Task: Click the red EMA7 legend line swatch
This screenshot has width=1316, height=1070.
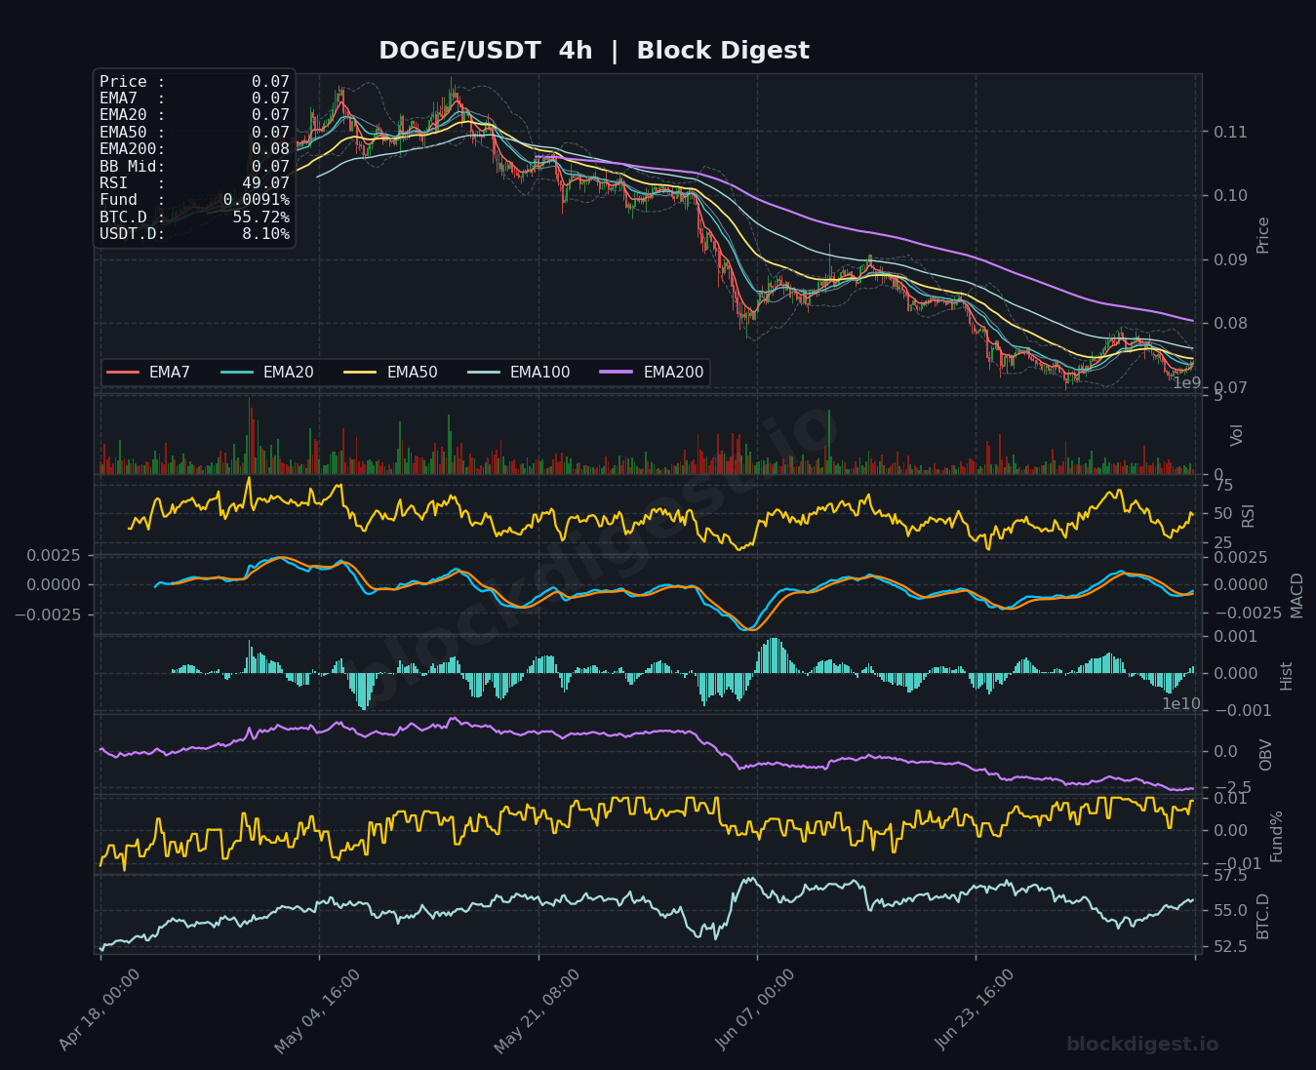Action: (123, 373)
